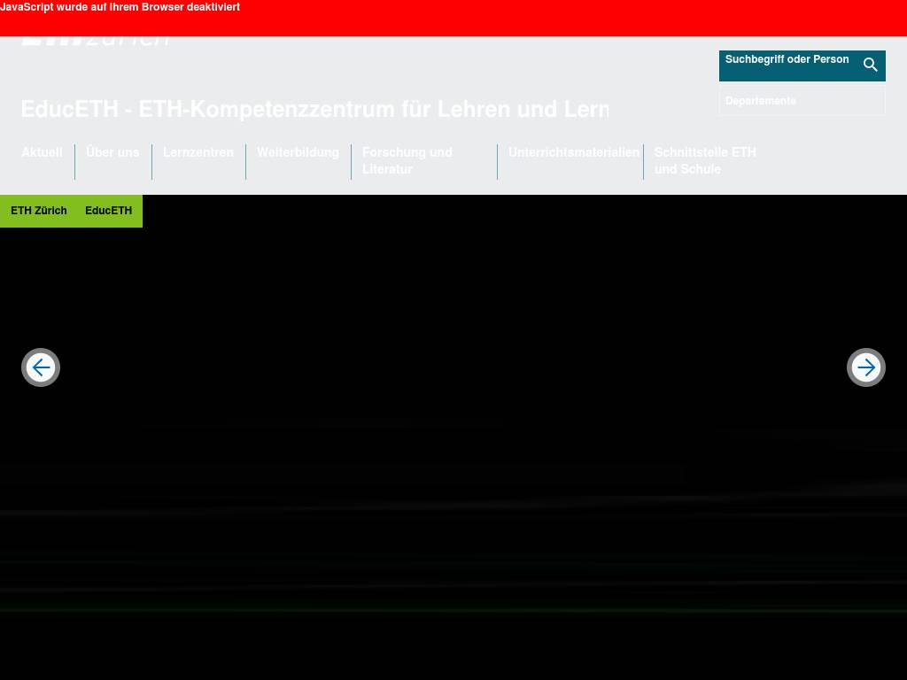This screenshot has width=907, height=680.
Task: Click the EducETH Kompetenzzentrum page title
Action: point(314,110)
